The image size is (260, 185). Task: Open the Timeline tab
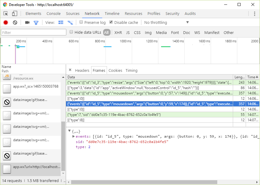(x=112, y=14)
